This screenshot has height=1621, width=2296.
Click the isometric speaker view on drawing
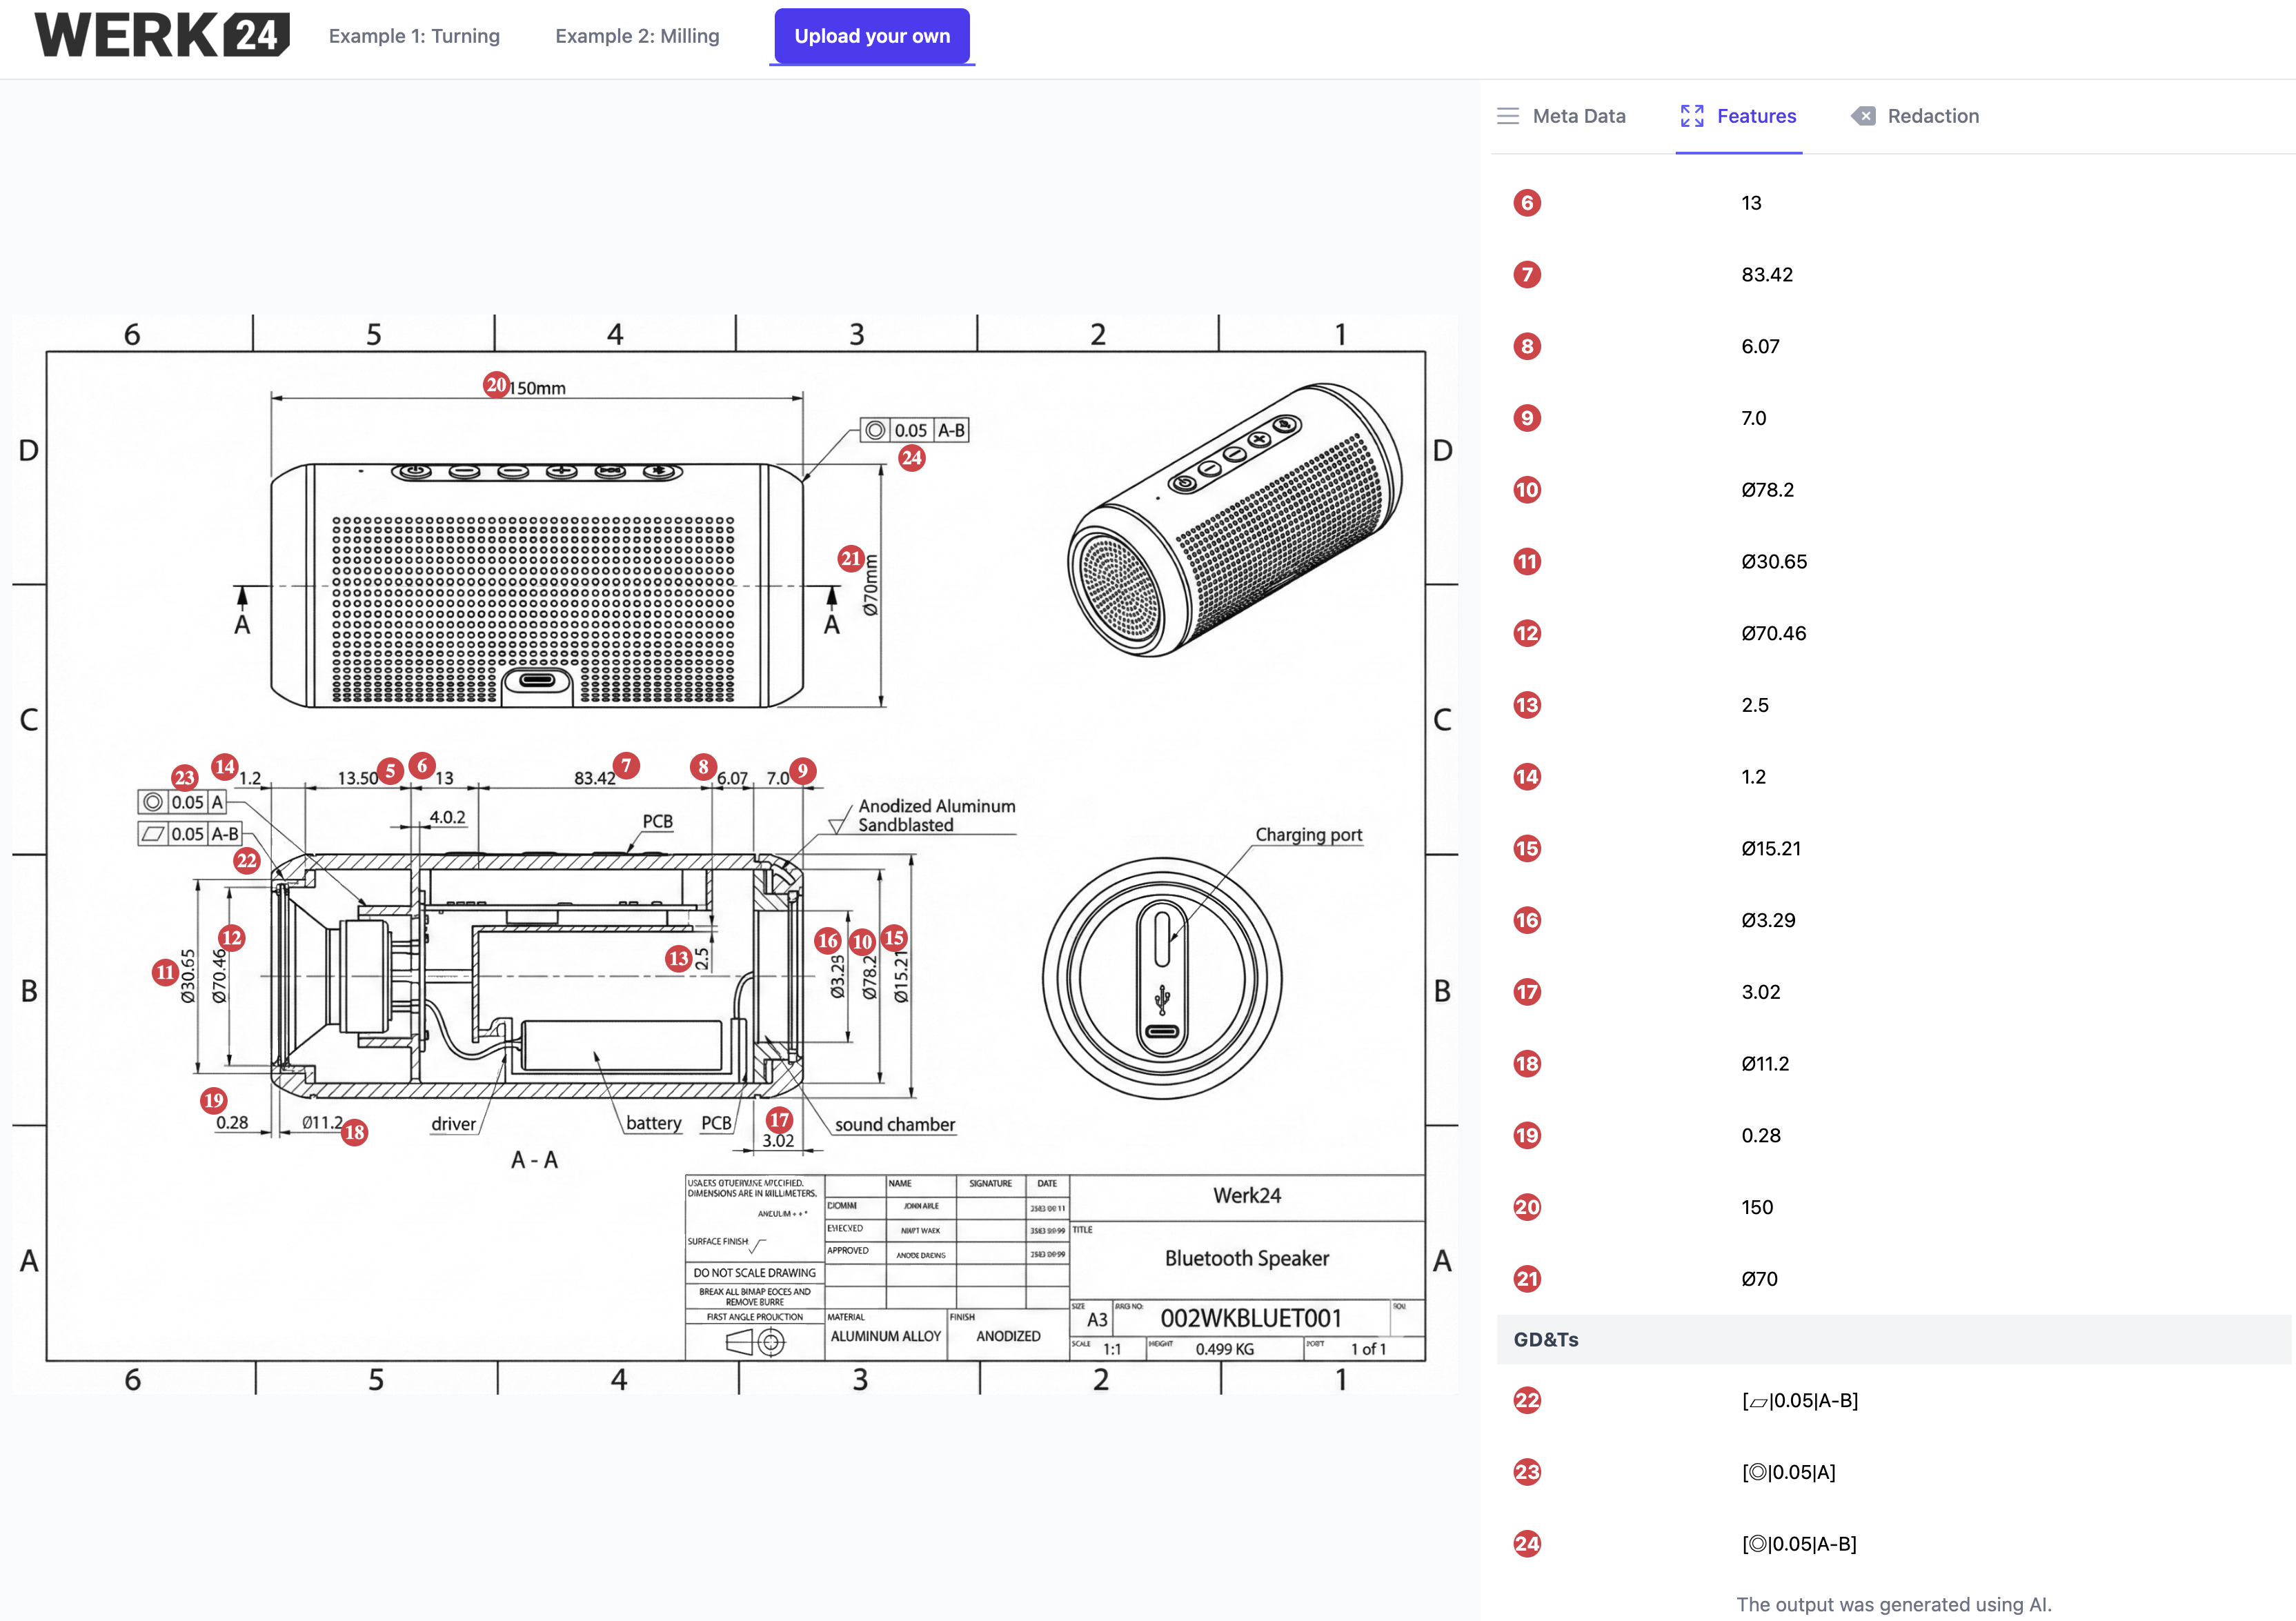(1234, 520)
